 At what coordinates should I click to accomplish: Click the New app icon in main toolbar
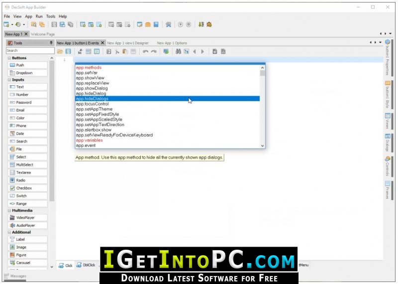pyautogui.click(x=6, y=24)
